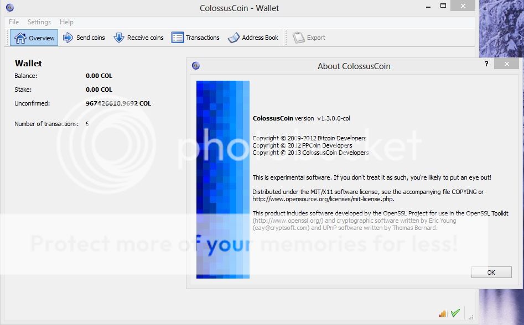Viewport: 524px width, 325px height.
Task: Click the blue pixelated About dialog image
Action: point(223,180)
